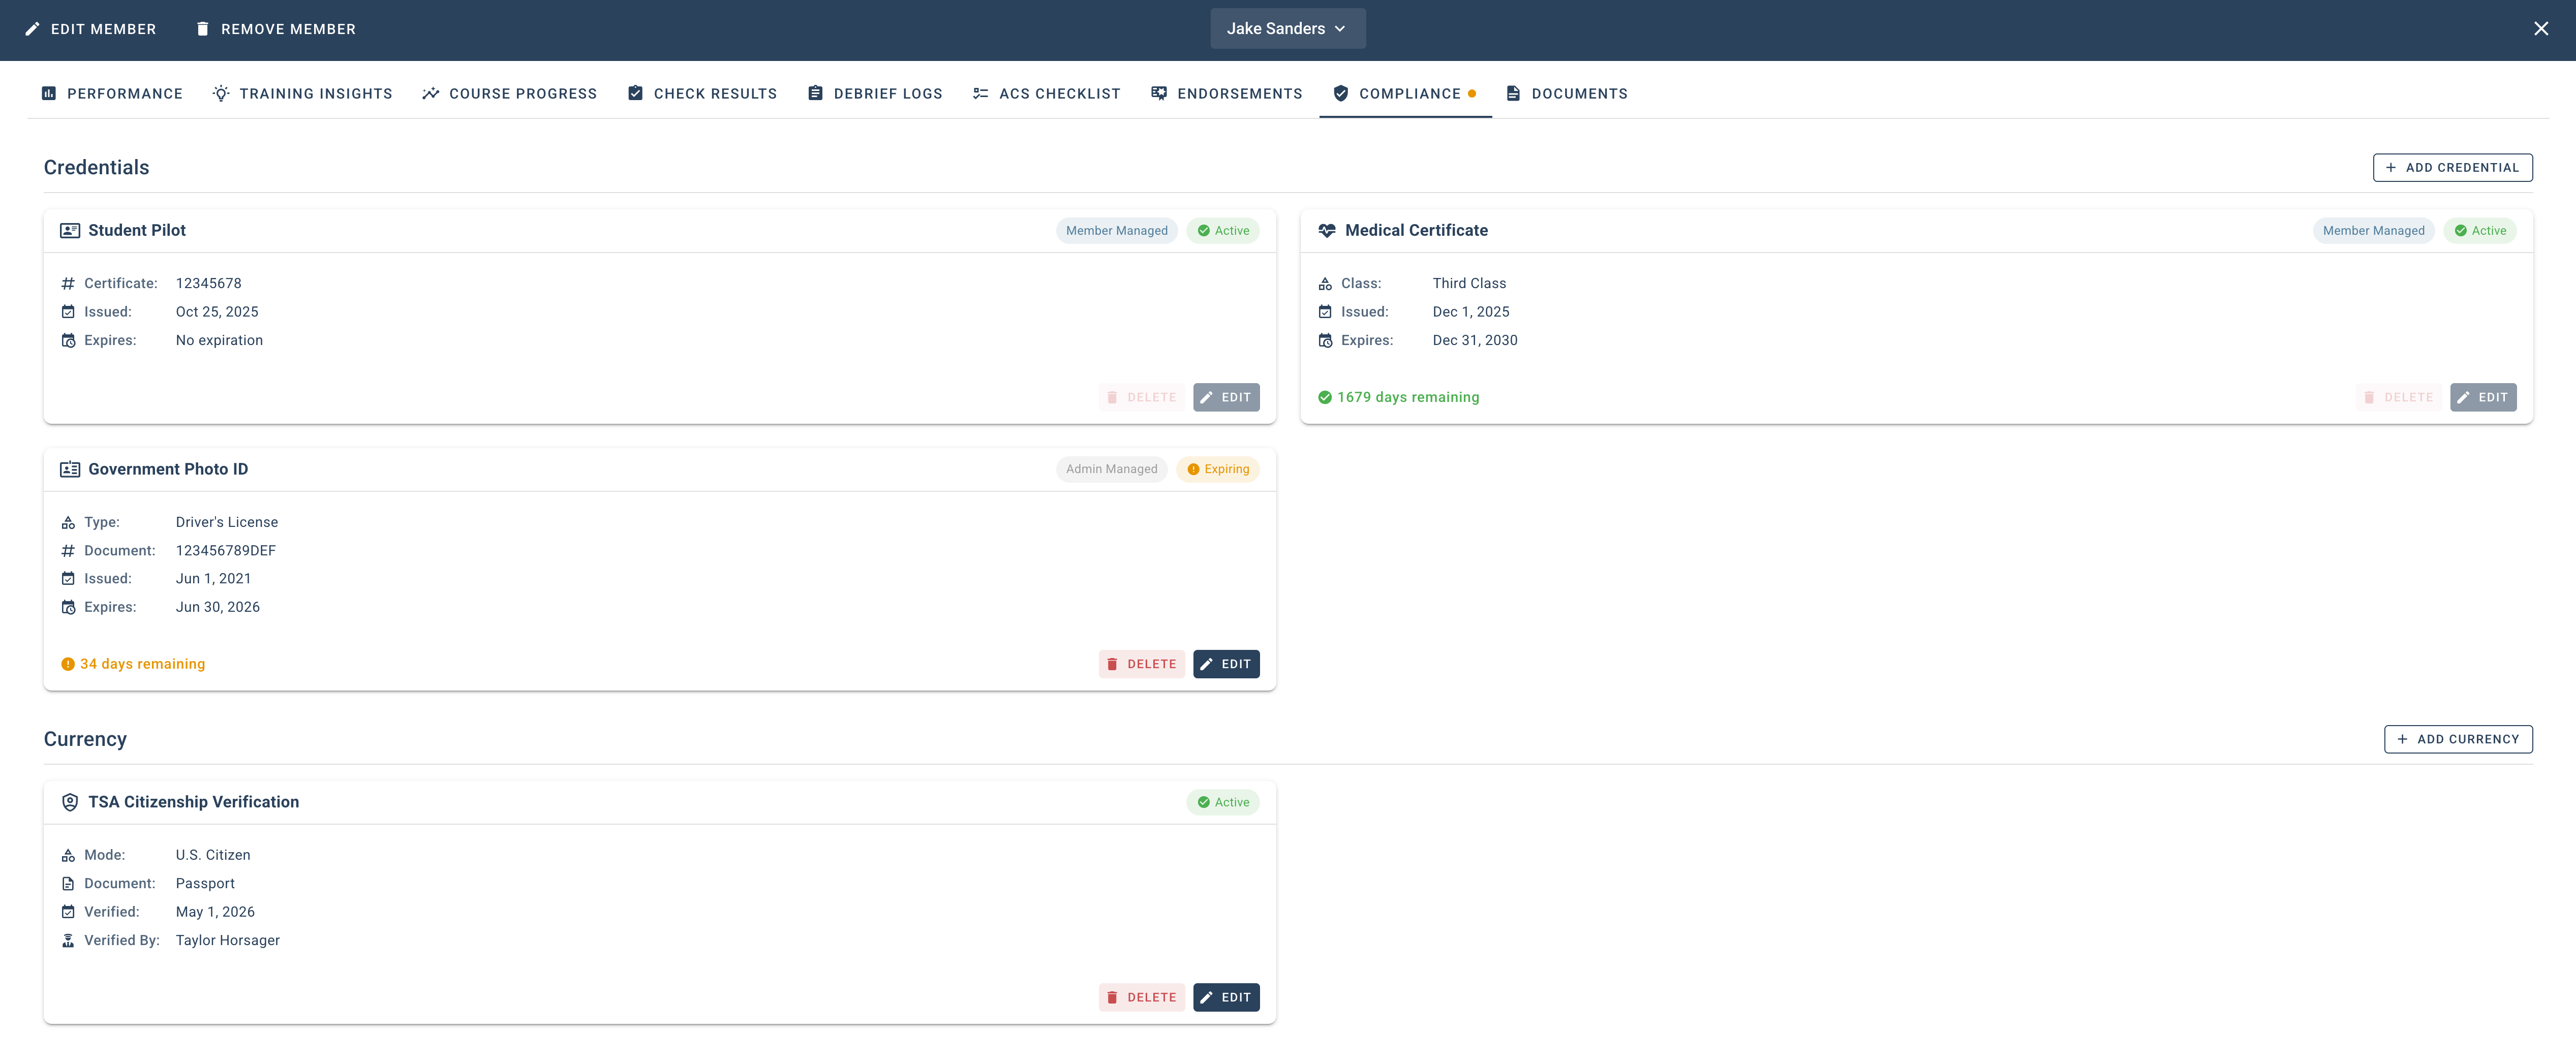Click the Student Pilot Active status badge
The height and width of the screenshot is (1064, 2576).
click(1223, 231)
